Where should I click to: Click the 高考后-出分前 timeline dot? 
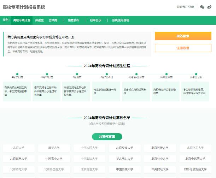pos(136,74)
